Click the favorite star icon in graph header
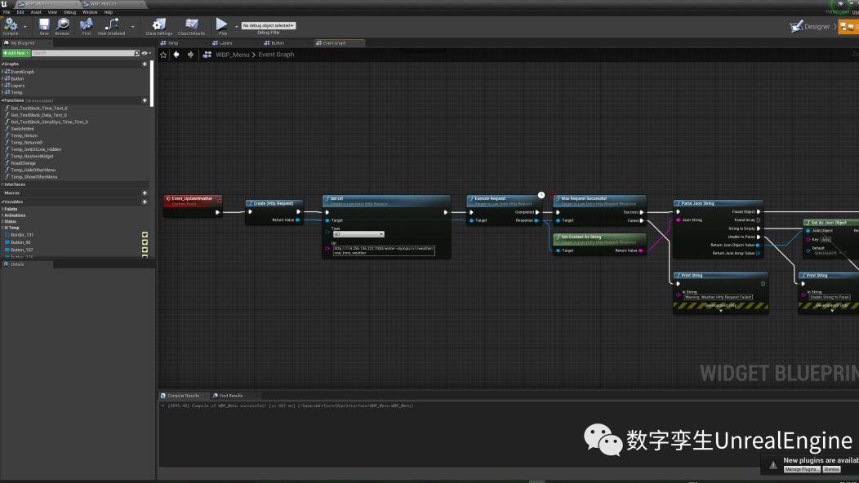This screenshot has width=859, height=483. click(163, 55)
